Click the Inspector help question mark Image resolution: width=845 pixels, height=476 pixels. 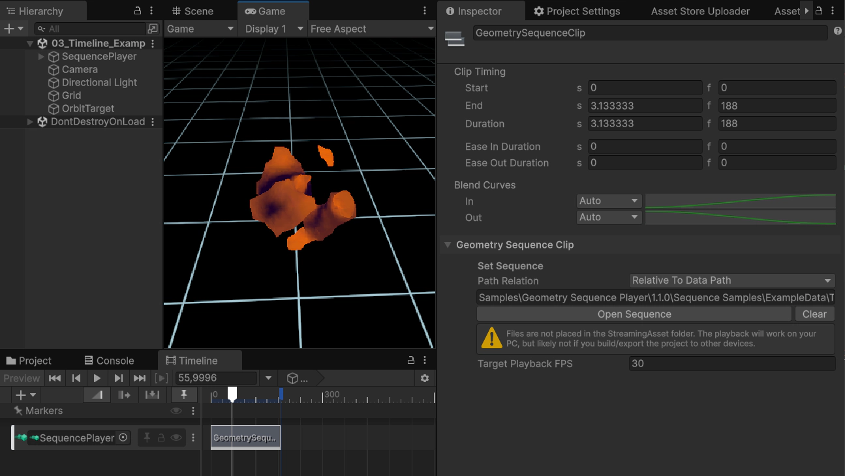point(838,31)
